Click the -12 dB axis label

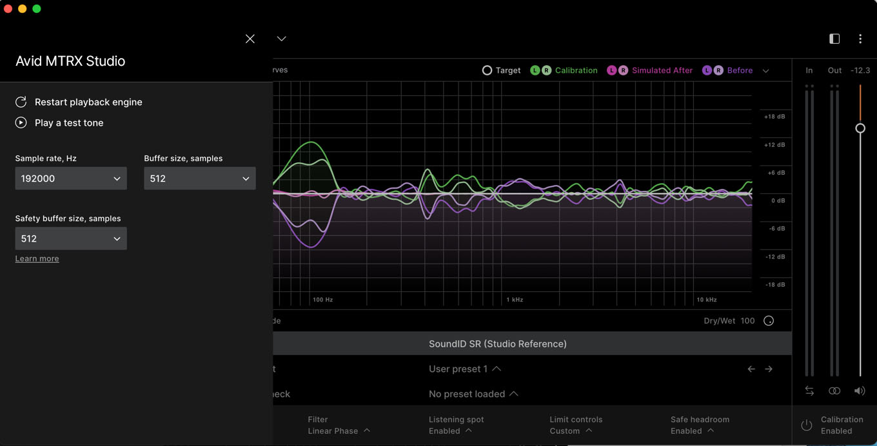(x=774, y=257)
